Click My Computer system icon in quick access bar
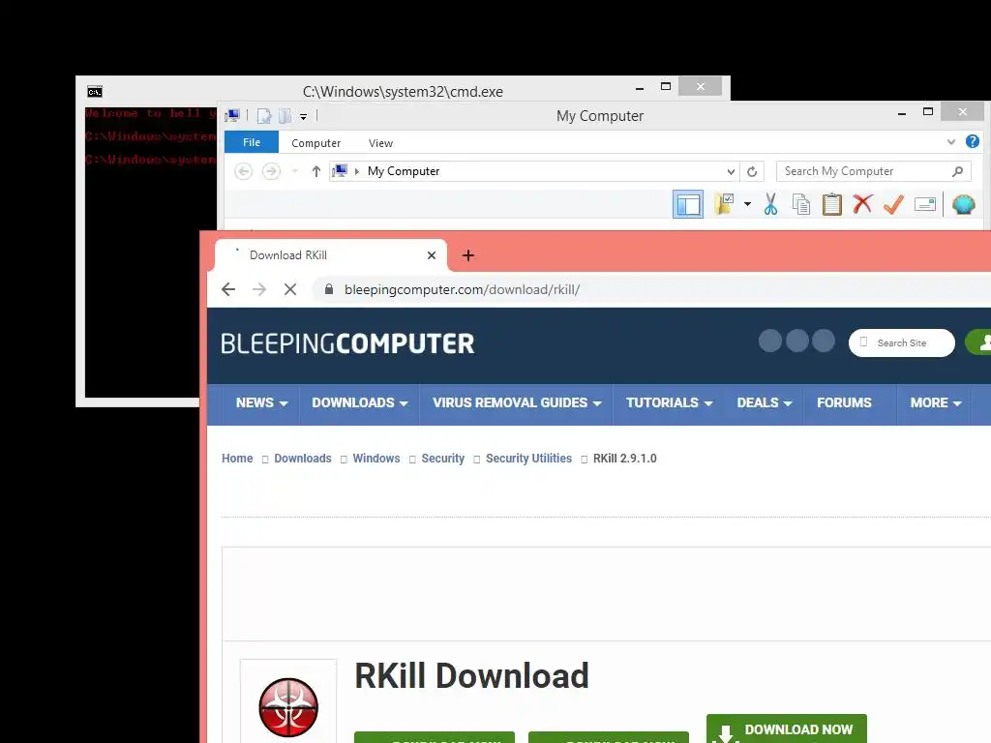 232,116
